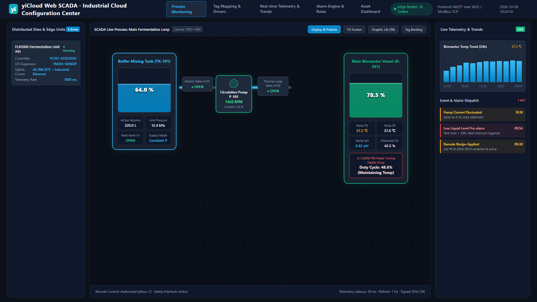Click the PID Heater Array Duty Cycle box
This screenshot has height=302, width=537.
[376, 166]
